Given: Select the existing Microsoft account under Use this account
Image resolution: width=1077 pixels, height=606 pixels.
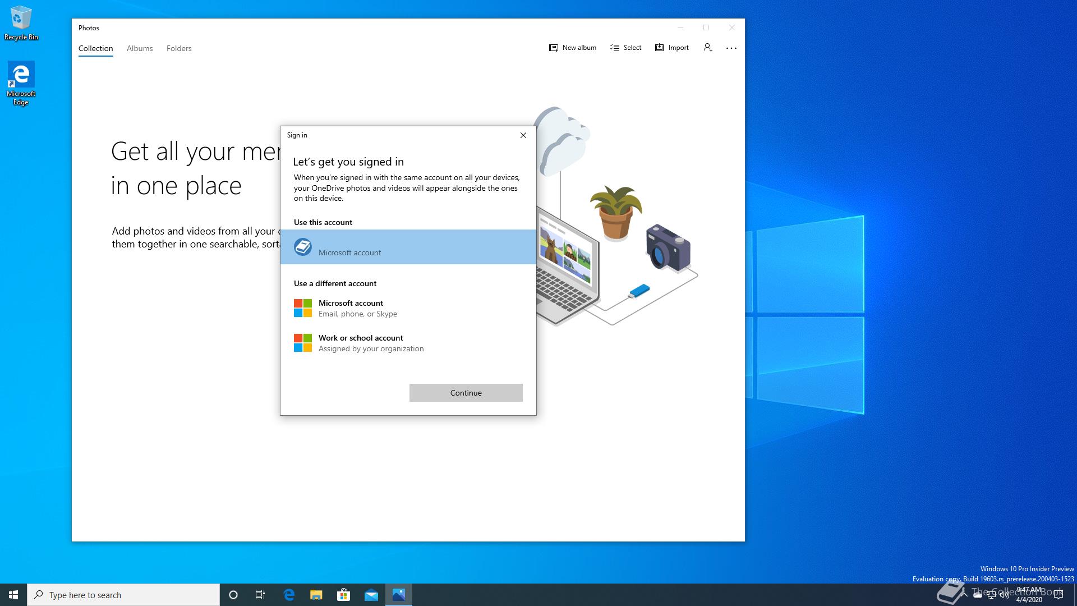Looking at the screenshot, I should tap(408, 247).
